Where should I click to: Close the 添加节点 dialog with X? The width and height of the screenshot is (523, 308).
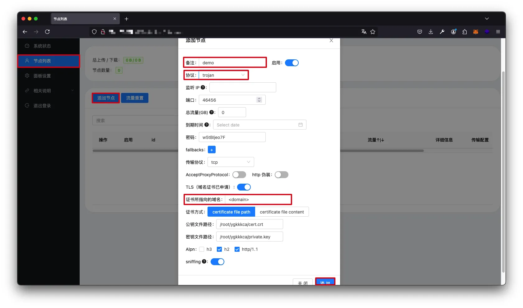331,41
